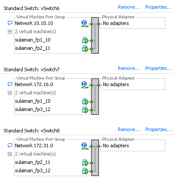
Task: Select sulaiman_fp3_12 under Network 172.16.0
Action: coord(33,109)
